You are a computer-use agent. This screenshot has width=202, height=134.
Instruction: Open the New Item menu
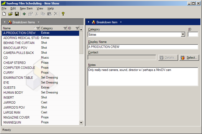[26, 8]
